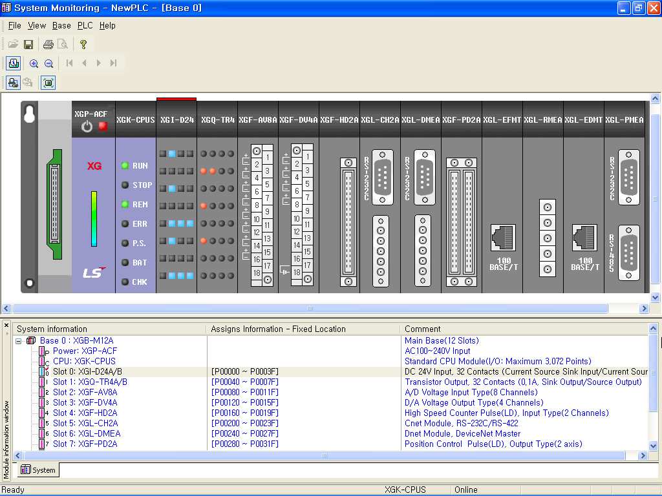
Task: Click the Comment column header
Action: pyautogui.click(x=524, y=329)
